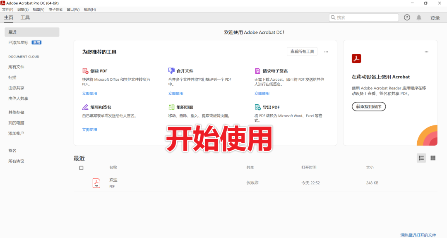Image resolution: width=447 pixels, height=238 pixels.
Task: Open the 窗口(W) menu
Action: click(73, 10)
